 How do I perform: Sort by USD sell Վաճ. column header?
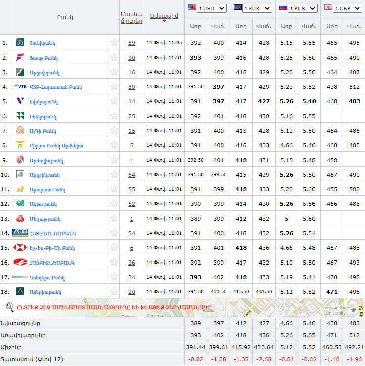(x=219, y=26)
